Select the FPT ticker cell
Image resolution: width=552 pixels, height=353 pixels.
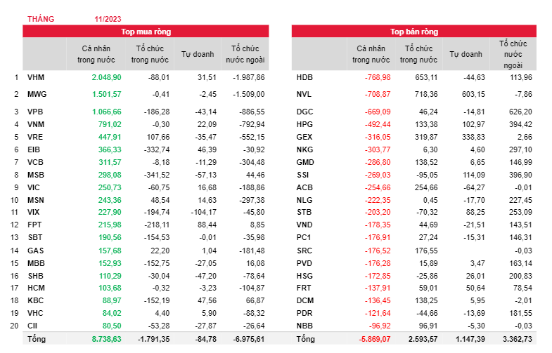34,224
